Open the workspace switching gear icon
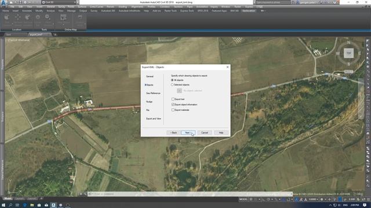This screenshot has height=208, width=371. (x=322, y=199)
